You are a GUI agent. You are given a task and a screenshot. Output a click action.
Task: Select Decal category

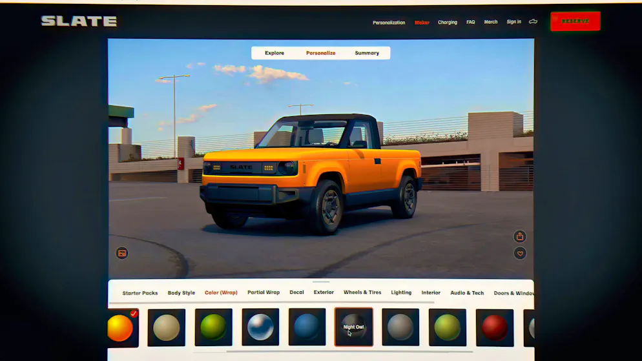click(297, 293)
